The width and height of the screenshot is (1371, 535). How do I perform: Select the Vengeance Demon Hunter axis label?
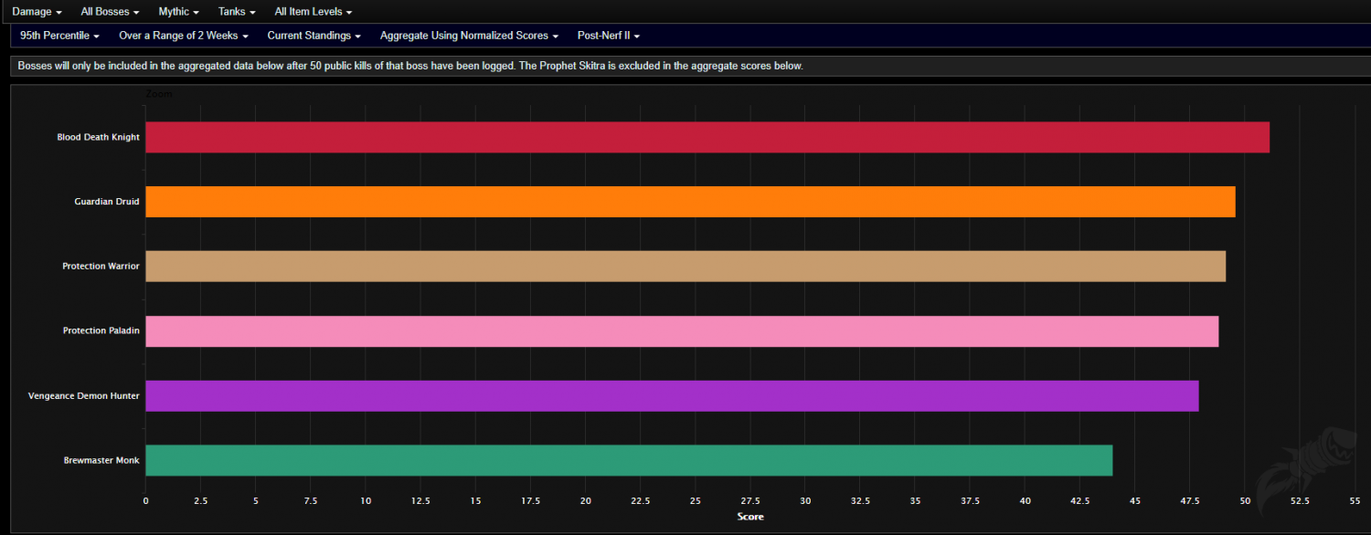click(84, 396)
